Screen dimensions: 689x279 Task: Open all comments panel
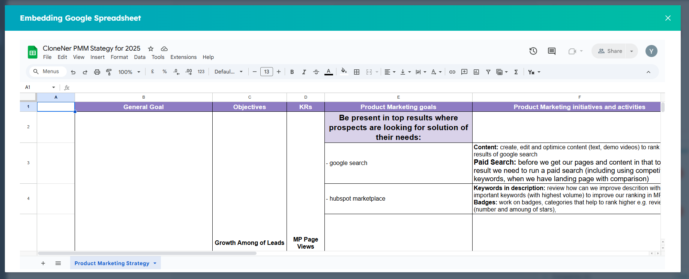552,51
